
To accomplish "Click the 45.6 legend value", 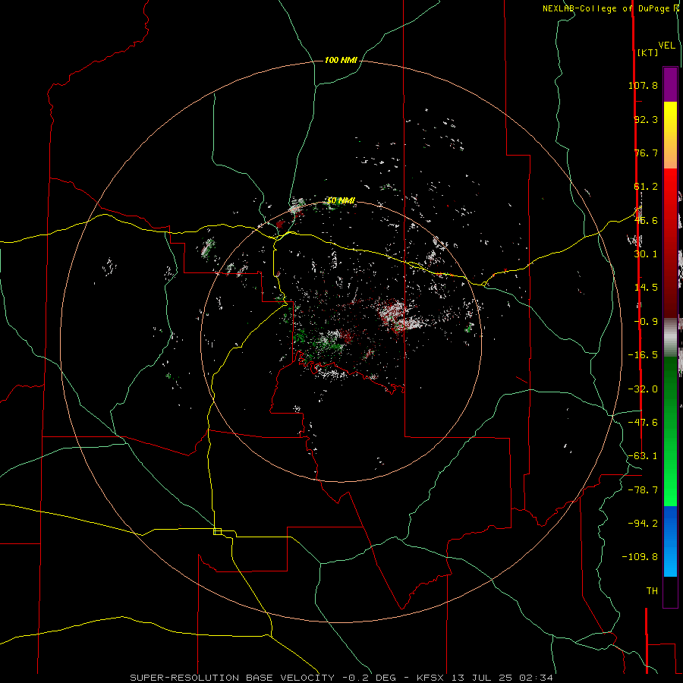I will (x=646, y=220).
